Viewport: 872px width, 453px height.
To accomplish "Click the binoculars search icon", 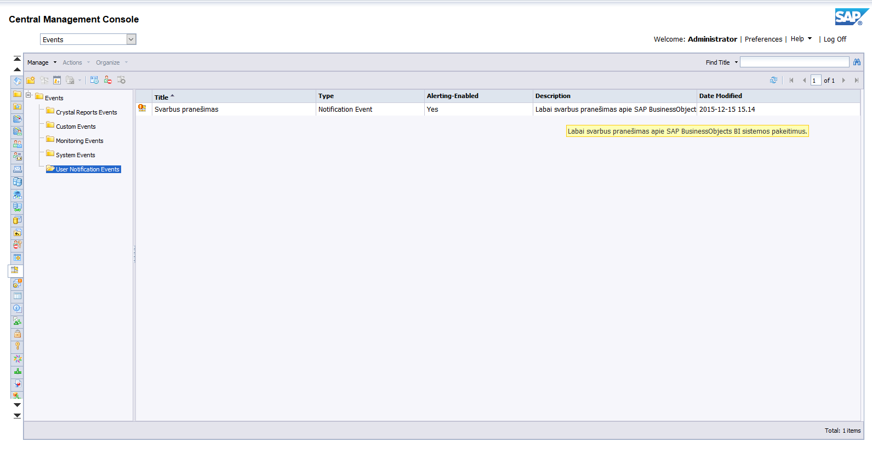I will (857, 62).
